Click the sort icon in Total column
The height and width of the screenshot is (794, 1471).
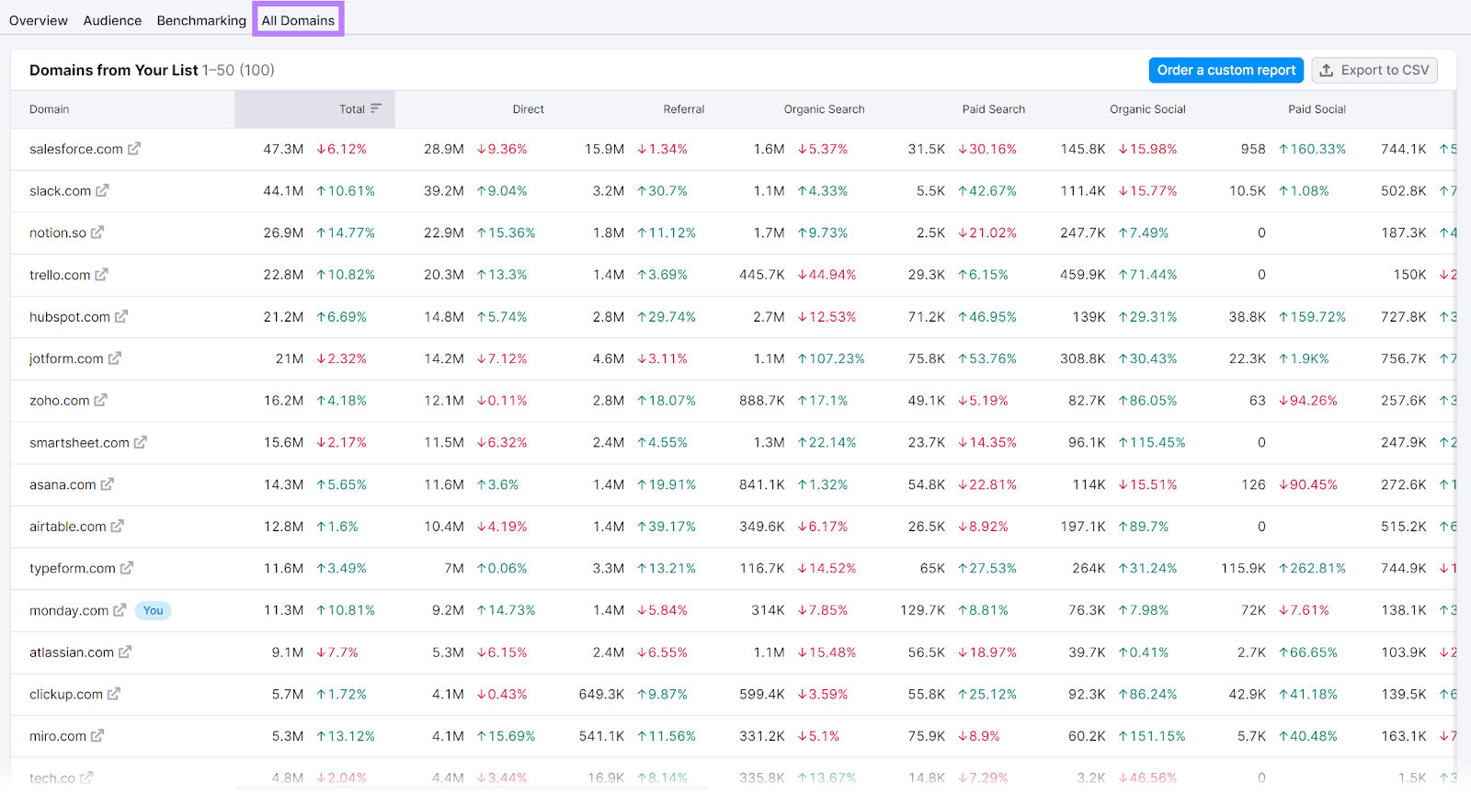[x=376, y=108]
